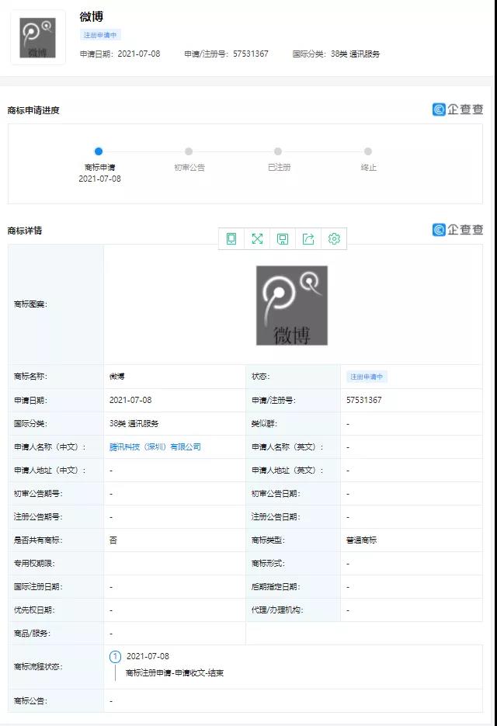Select the 初审公告 progress step dot
Image resolution: width=497 pixels, height=726 pixels.
coord(189,151)
